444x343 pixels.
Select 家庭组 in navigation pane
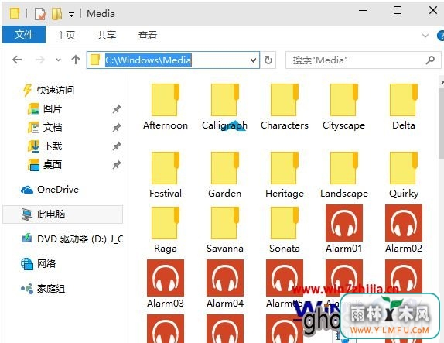tap(43, 289)
